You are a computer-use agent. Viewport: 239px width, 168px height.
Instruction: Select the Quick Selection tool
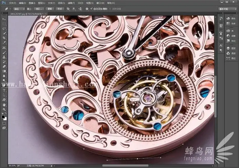pyautogui.click(x=4, y=33)
